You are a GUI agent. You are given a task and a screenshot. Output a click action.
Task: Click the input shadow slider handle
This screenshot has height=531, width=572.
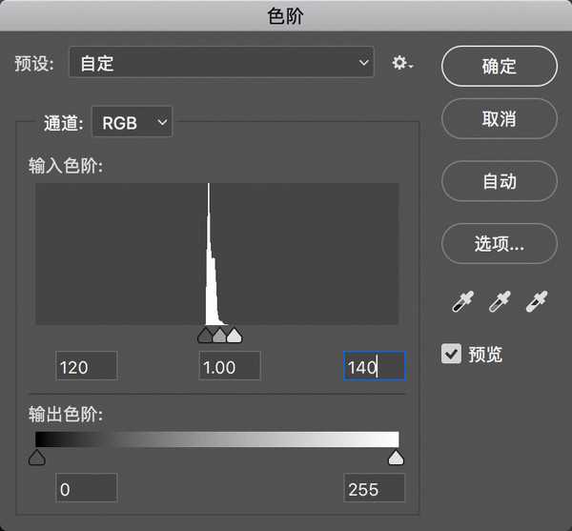pos(205,335)
